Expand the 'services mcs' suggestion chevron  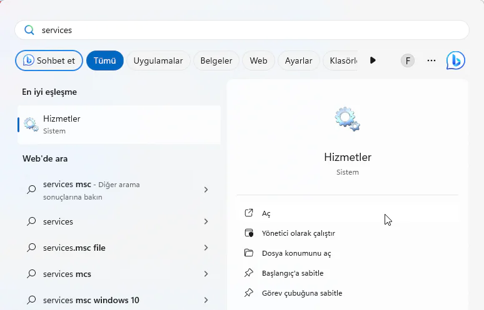206,274
